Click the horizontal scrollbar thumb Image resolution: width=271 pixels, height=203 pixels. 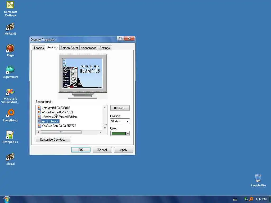(61, 132)
